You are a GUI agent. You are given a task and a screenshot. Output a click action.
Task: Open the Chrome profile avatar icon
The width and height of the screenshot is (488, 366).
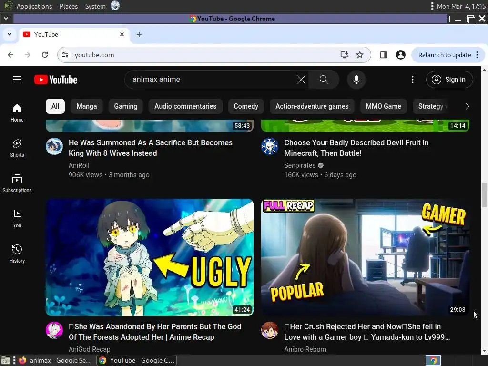(x=400, y=55)
